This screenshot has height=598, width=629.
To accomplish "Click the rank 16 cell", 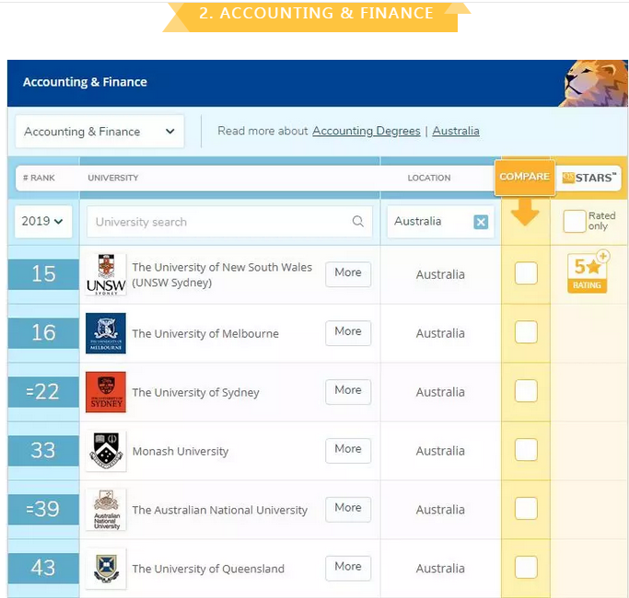I will coord(43,333).
